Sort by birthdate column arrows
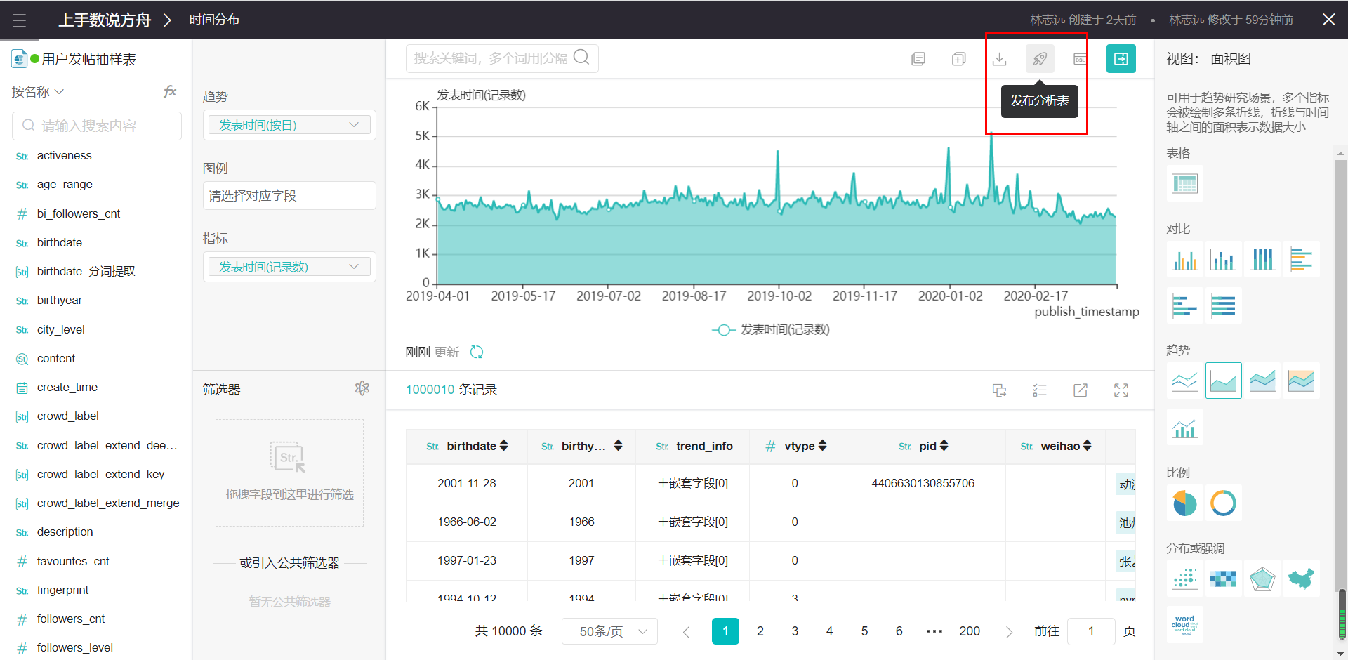The image size is (1348, 660). (503, 446)
